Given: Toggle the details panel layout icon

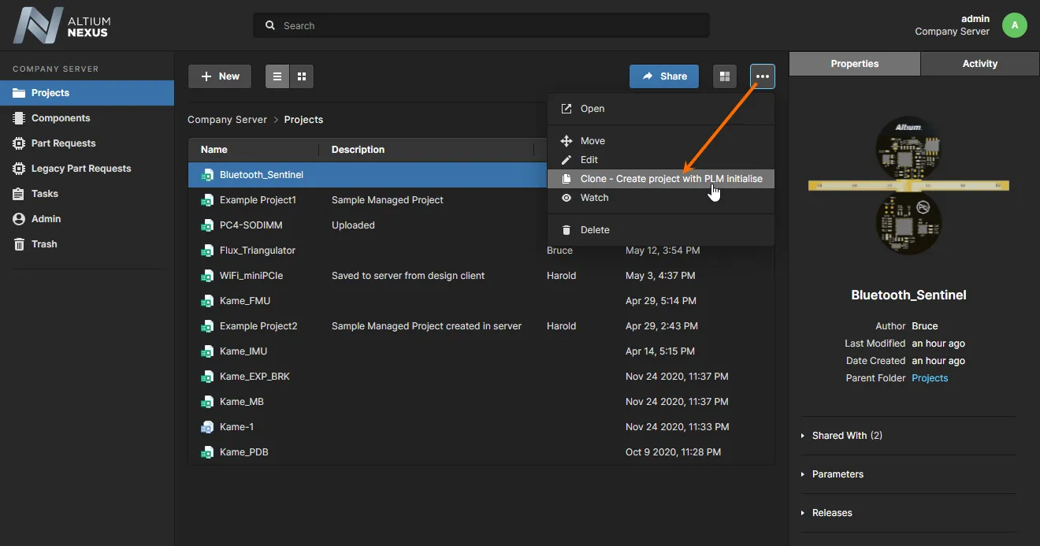Looking at the screenshot, I should 725,76.
